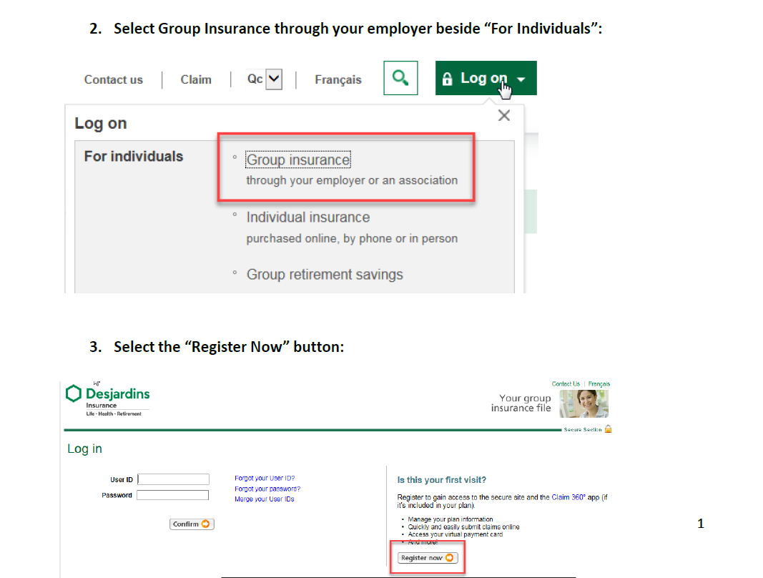
Task: Click the Desjardins hexagon logo
Action: point(74,393)
